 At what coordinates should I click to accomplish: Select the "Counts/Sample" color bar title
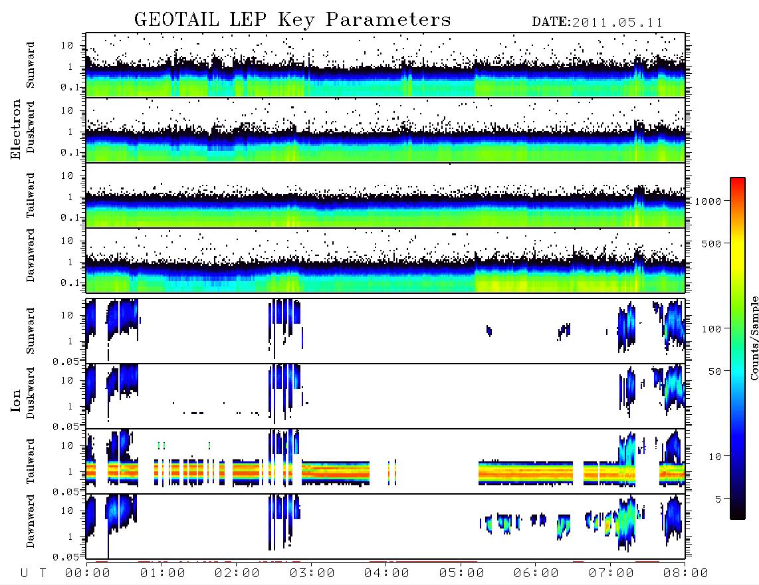pos(754,338)
